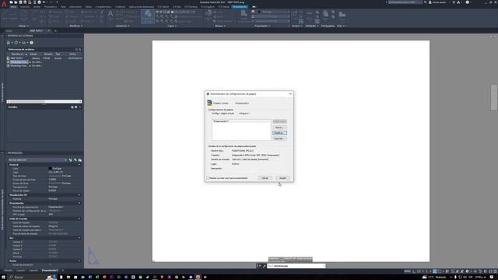Click the select objects icon in Properties
This screenshot has height=280, width=498.
(x=75, y=160)
